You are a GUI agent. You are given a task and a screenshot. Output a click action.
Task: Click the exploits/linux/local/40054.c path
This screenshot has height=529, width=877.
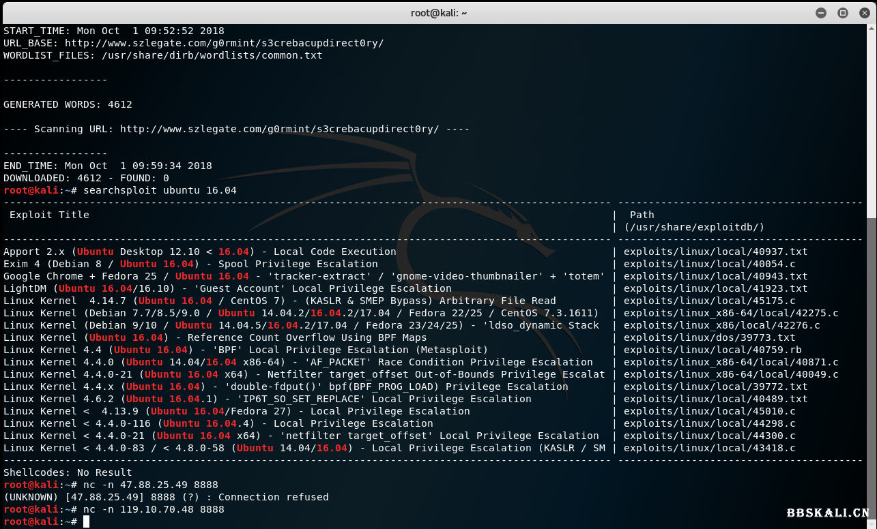(x=710, y=264)
